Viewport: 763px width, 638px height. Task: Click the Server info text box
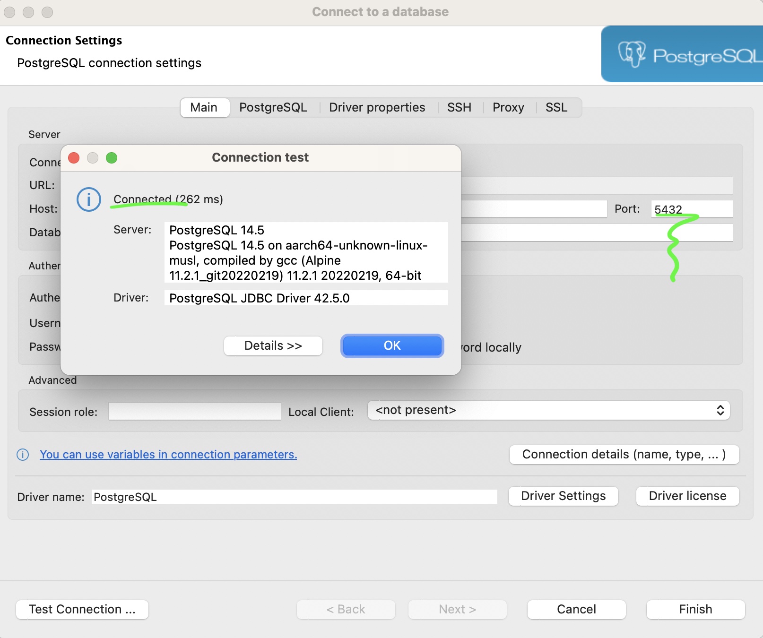[x=306, y=252]
